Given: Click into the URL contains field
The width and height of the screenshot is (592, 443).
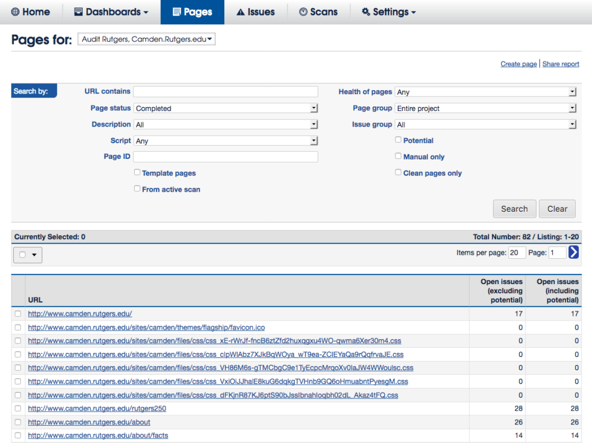Looking at the screenshot, I should tap(225, 91).
